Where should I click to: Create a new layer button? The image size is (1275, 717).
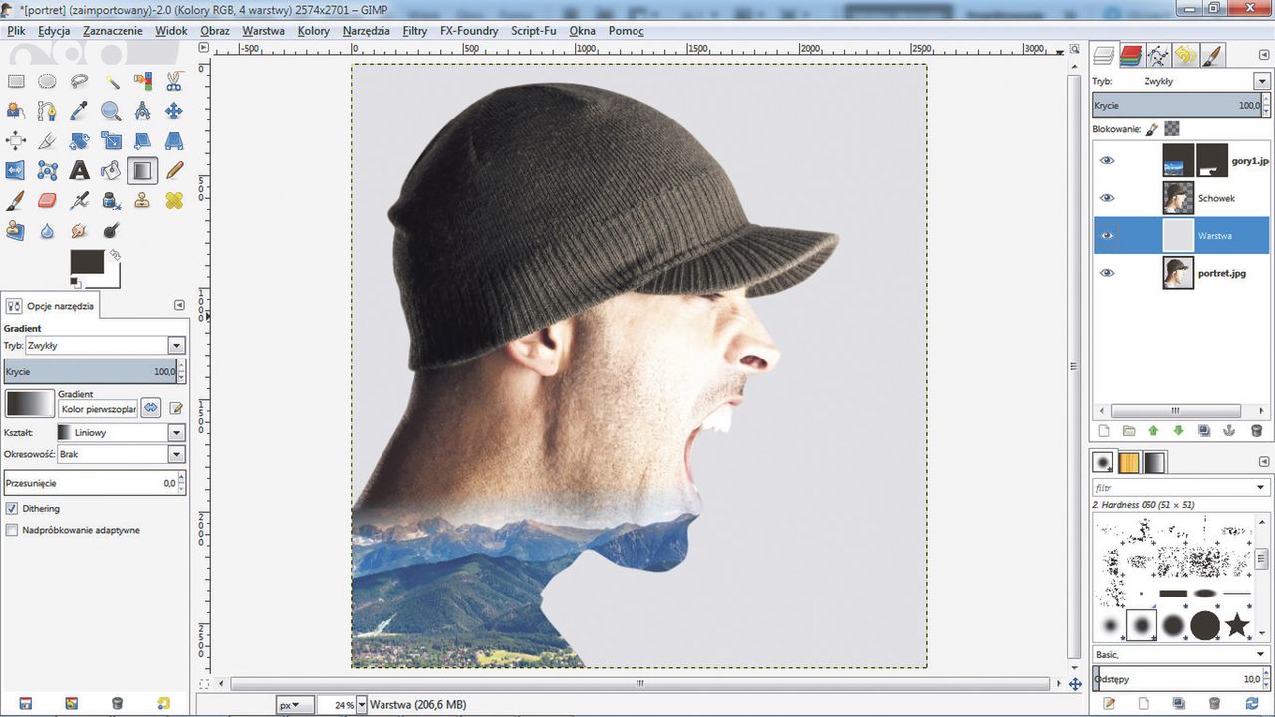pos(1103,431)
